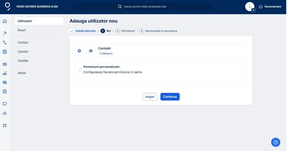Screen dimensions: 287x151
Task: Open the download icon in sidebar
Action: point(5,113)
